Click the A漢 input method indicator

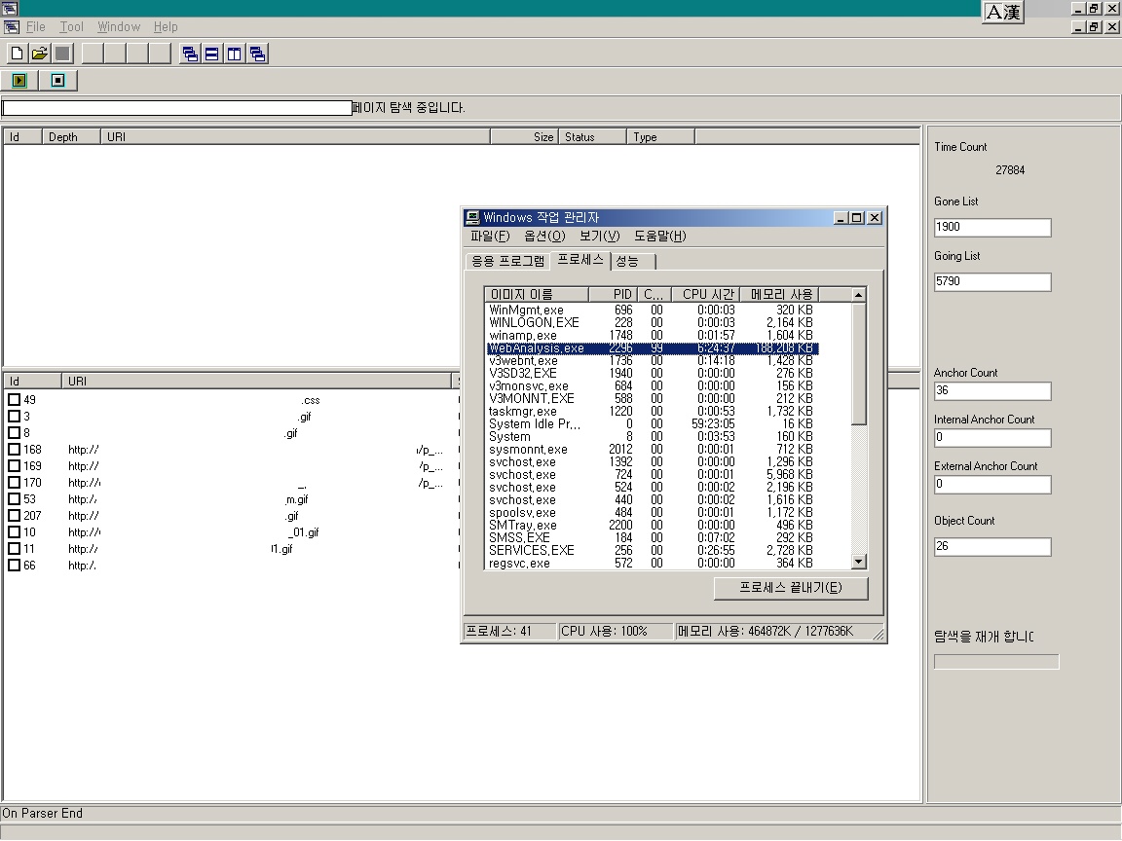[x=1002, y=12]
